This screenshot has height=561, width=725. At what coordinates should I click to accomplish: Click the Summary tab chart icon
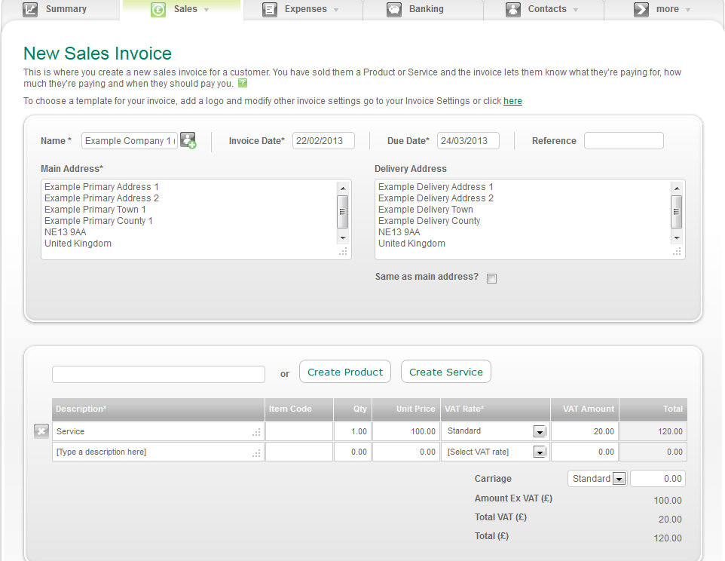(x=30, y=9)
